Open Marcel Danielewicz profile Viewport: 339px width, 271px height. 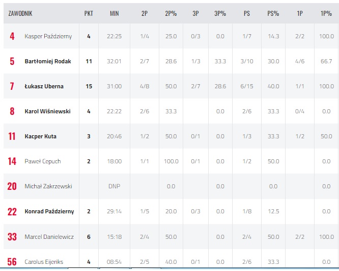pos(49,237)
